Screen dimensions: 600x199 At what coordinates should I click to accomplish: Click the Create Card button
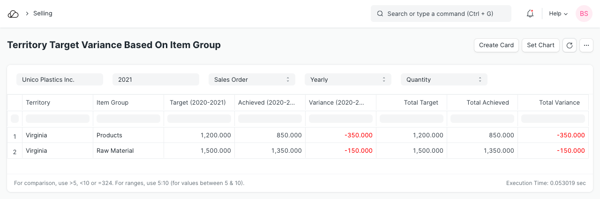click(x=496, y=45)
